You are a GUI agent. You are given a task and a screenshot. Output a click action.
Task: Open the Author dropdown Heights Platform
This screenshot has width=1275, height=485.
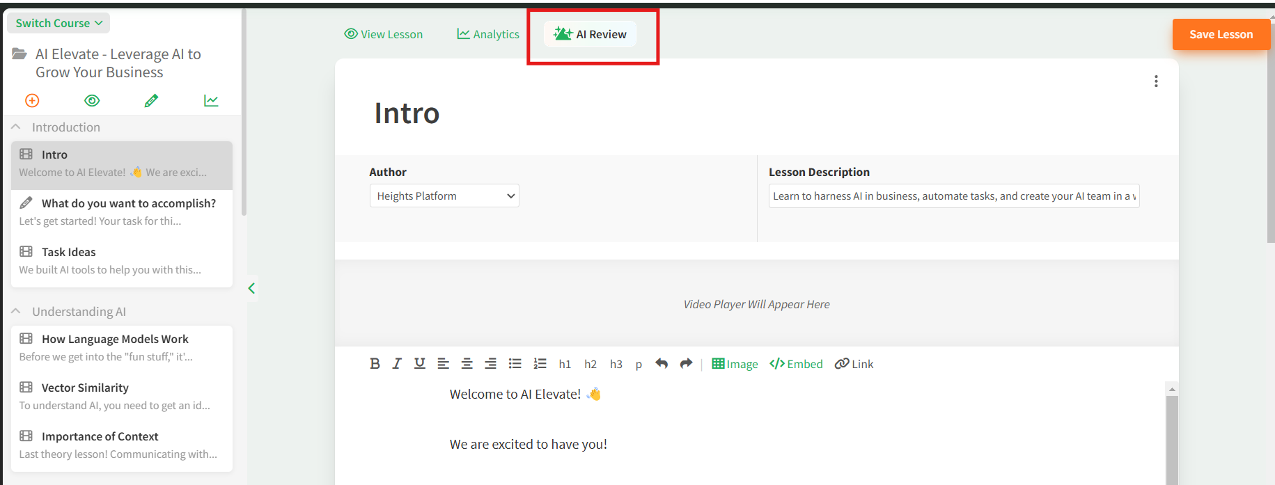(444, 196)
